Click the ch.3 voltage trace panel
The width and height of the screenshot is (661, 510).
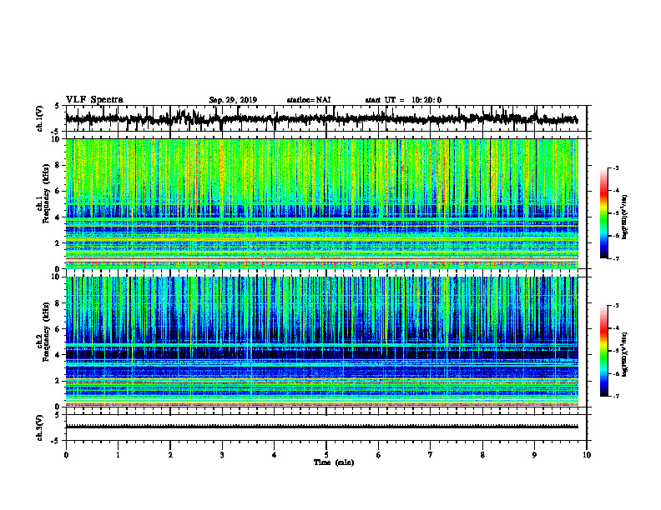pyautogui.click(x=326, y=427)
